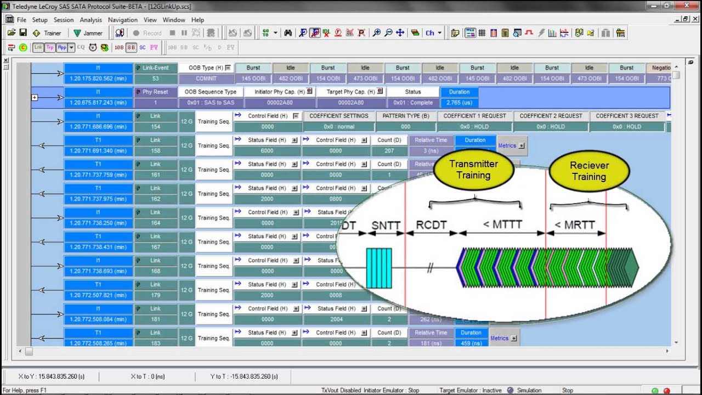
Task: Click the icon left of Record button
Action: tap(120, 33)
